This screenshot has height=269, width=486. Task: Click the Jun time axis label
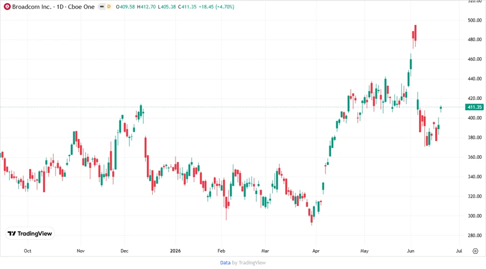(x=410, y=251)
